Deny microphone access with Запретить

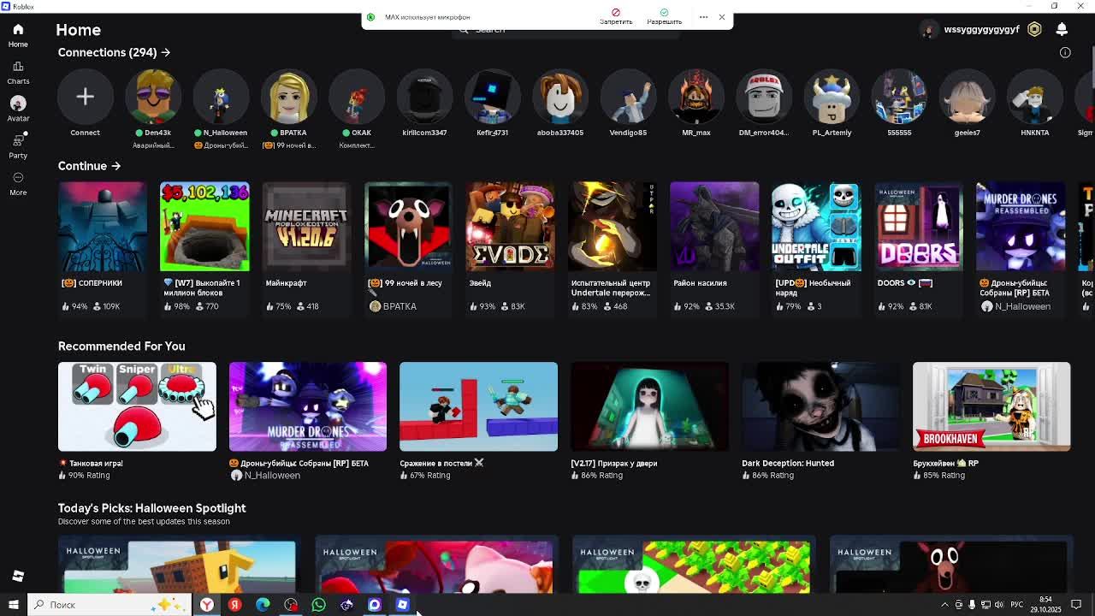616,16
